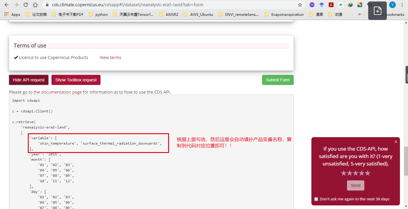
Task: Click the EN language extension icon
Action: pyautogui.click(x=312, y=5)
